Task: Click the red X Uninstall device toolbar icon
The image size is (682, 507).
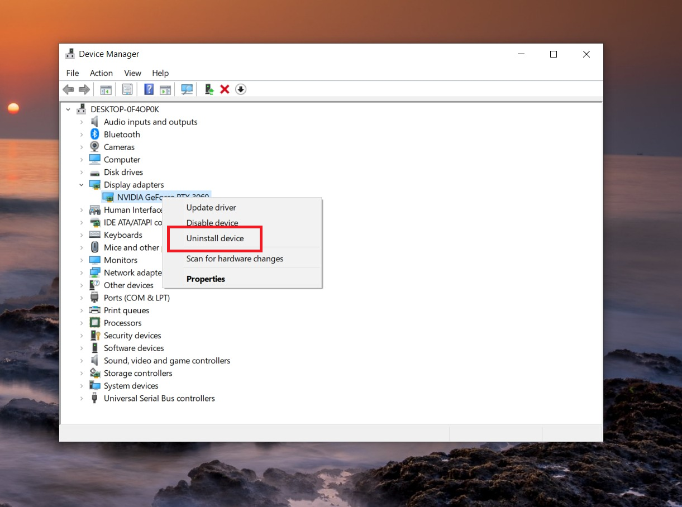Action: coord(225,89)
